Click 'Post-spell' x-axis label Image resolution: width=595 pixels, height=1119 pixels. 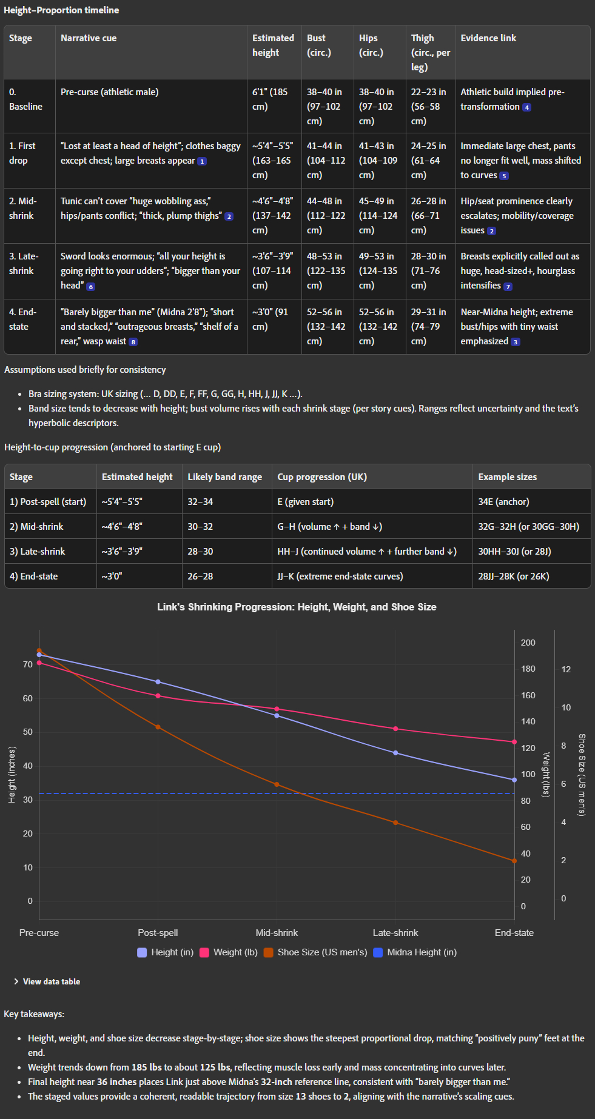pos(158,933)
